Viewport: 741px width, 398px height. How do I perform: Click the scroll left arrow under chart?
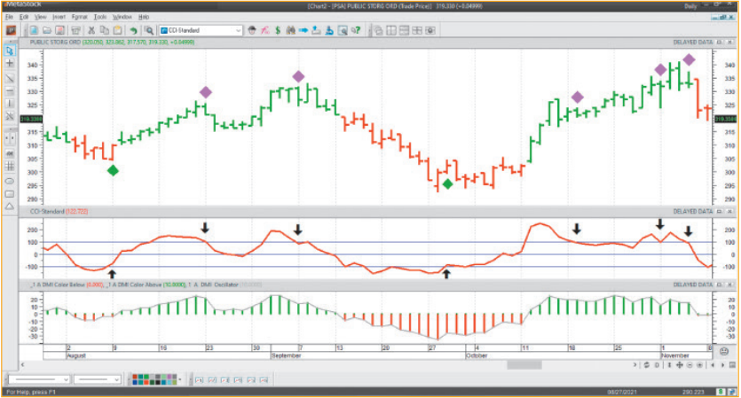(x=22, y=365)
